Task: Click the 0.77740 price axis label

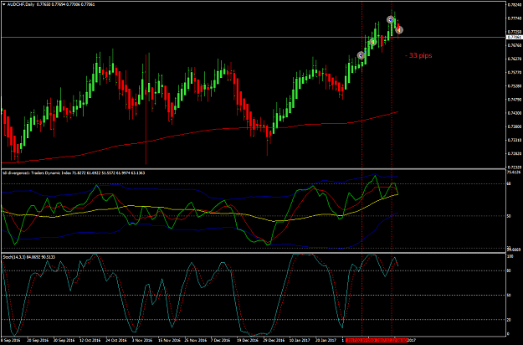Action: pos(513,18)
